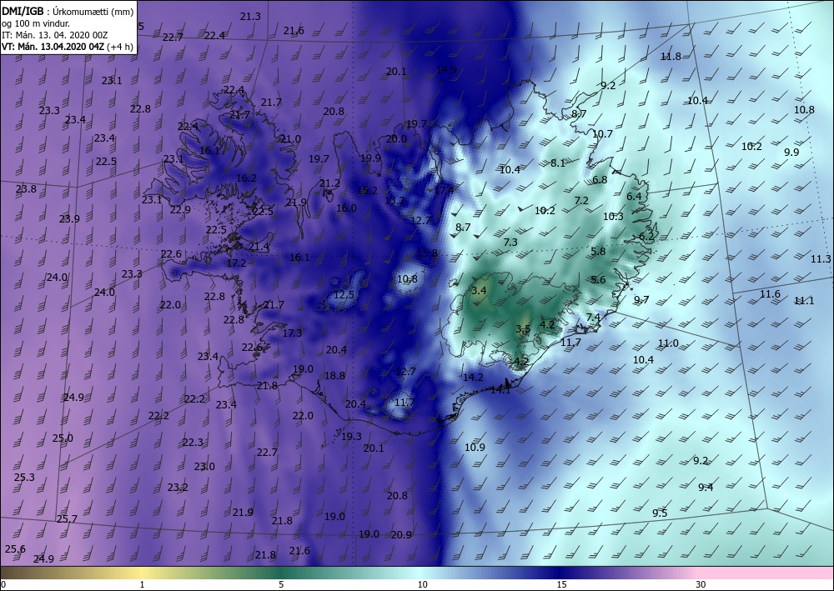Select the 'IT: Mán. 13. 04. 2020 00Z' line
Screen dimensions: 834x591
point(55,35)
